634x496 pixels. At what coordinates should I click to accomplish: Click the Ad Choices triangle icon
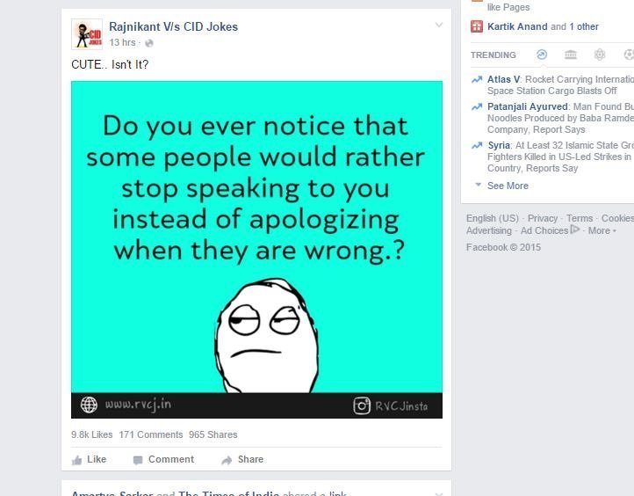574,230
